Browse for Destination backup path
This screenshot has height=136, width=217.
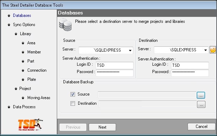click(x=201, y=104)
